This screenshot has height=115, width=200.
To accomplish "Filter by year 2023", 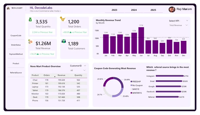I will (114, 10).
